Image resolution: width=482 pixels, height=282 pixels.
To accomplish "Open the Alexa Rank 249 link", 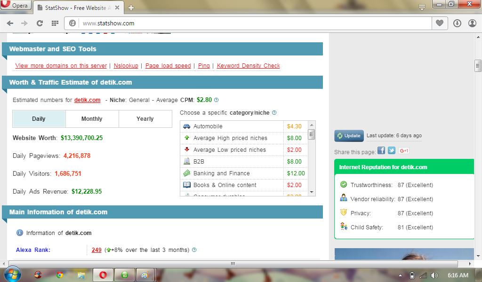I will [x=96, y=250].
